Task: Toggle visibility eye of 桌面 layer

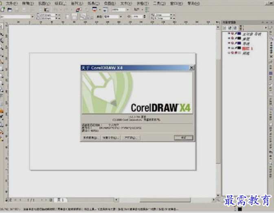Action: 229,38
